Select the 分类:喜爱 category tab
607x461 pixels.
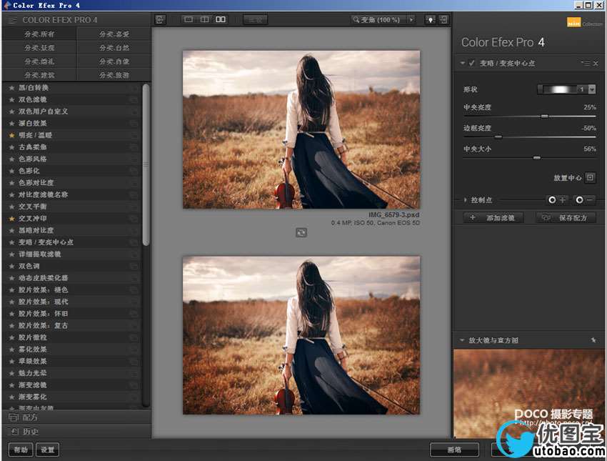pos(114,34)
